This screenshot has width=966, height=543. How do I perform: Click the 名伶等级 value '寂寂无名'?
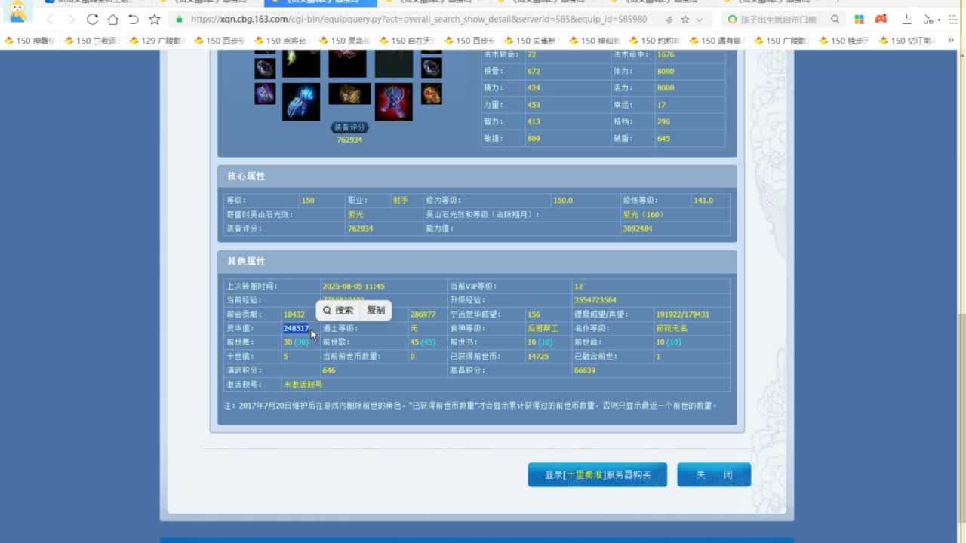672,329
